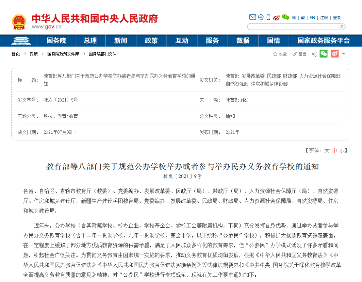Screen dimensions: 362x282
Task: Click the share icon beside 留言
Action: 314,54
